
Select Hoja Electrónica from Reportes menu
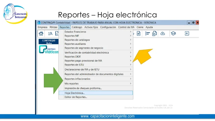click(95, 93)
